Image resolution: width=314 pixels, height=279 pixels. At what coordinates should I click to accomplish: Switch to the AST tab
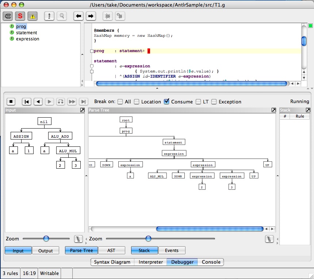pyautogui.click(x=112, y=250)
